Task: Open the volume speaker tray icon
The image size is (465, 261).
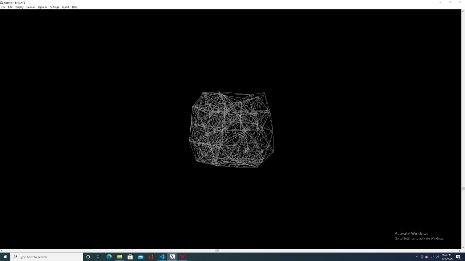Action: pyautogui.click(x=437, y=257)
